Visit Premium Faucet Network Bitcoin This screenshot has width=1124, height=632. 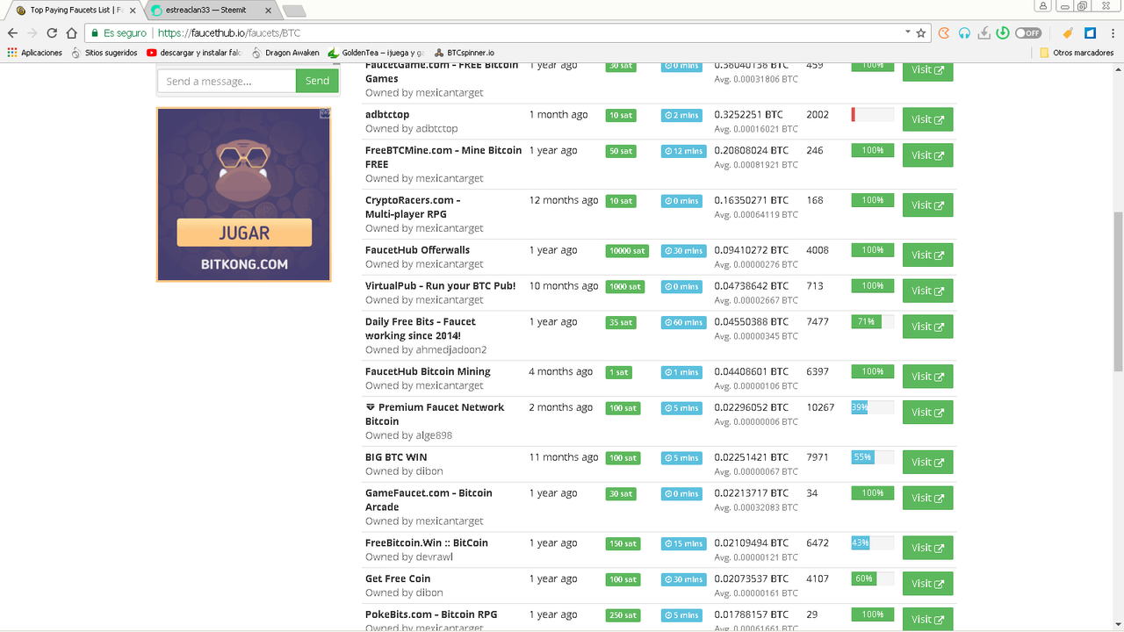[x=927, y=413]
